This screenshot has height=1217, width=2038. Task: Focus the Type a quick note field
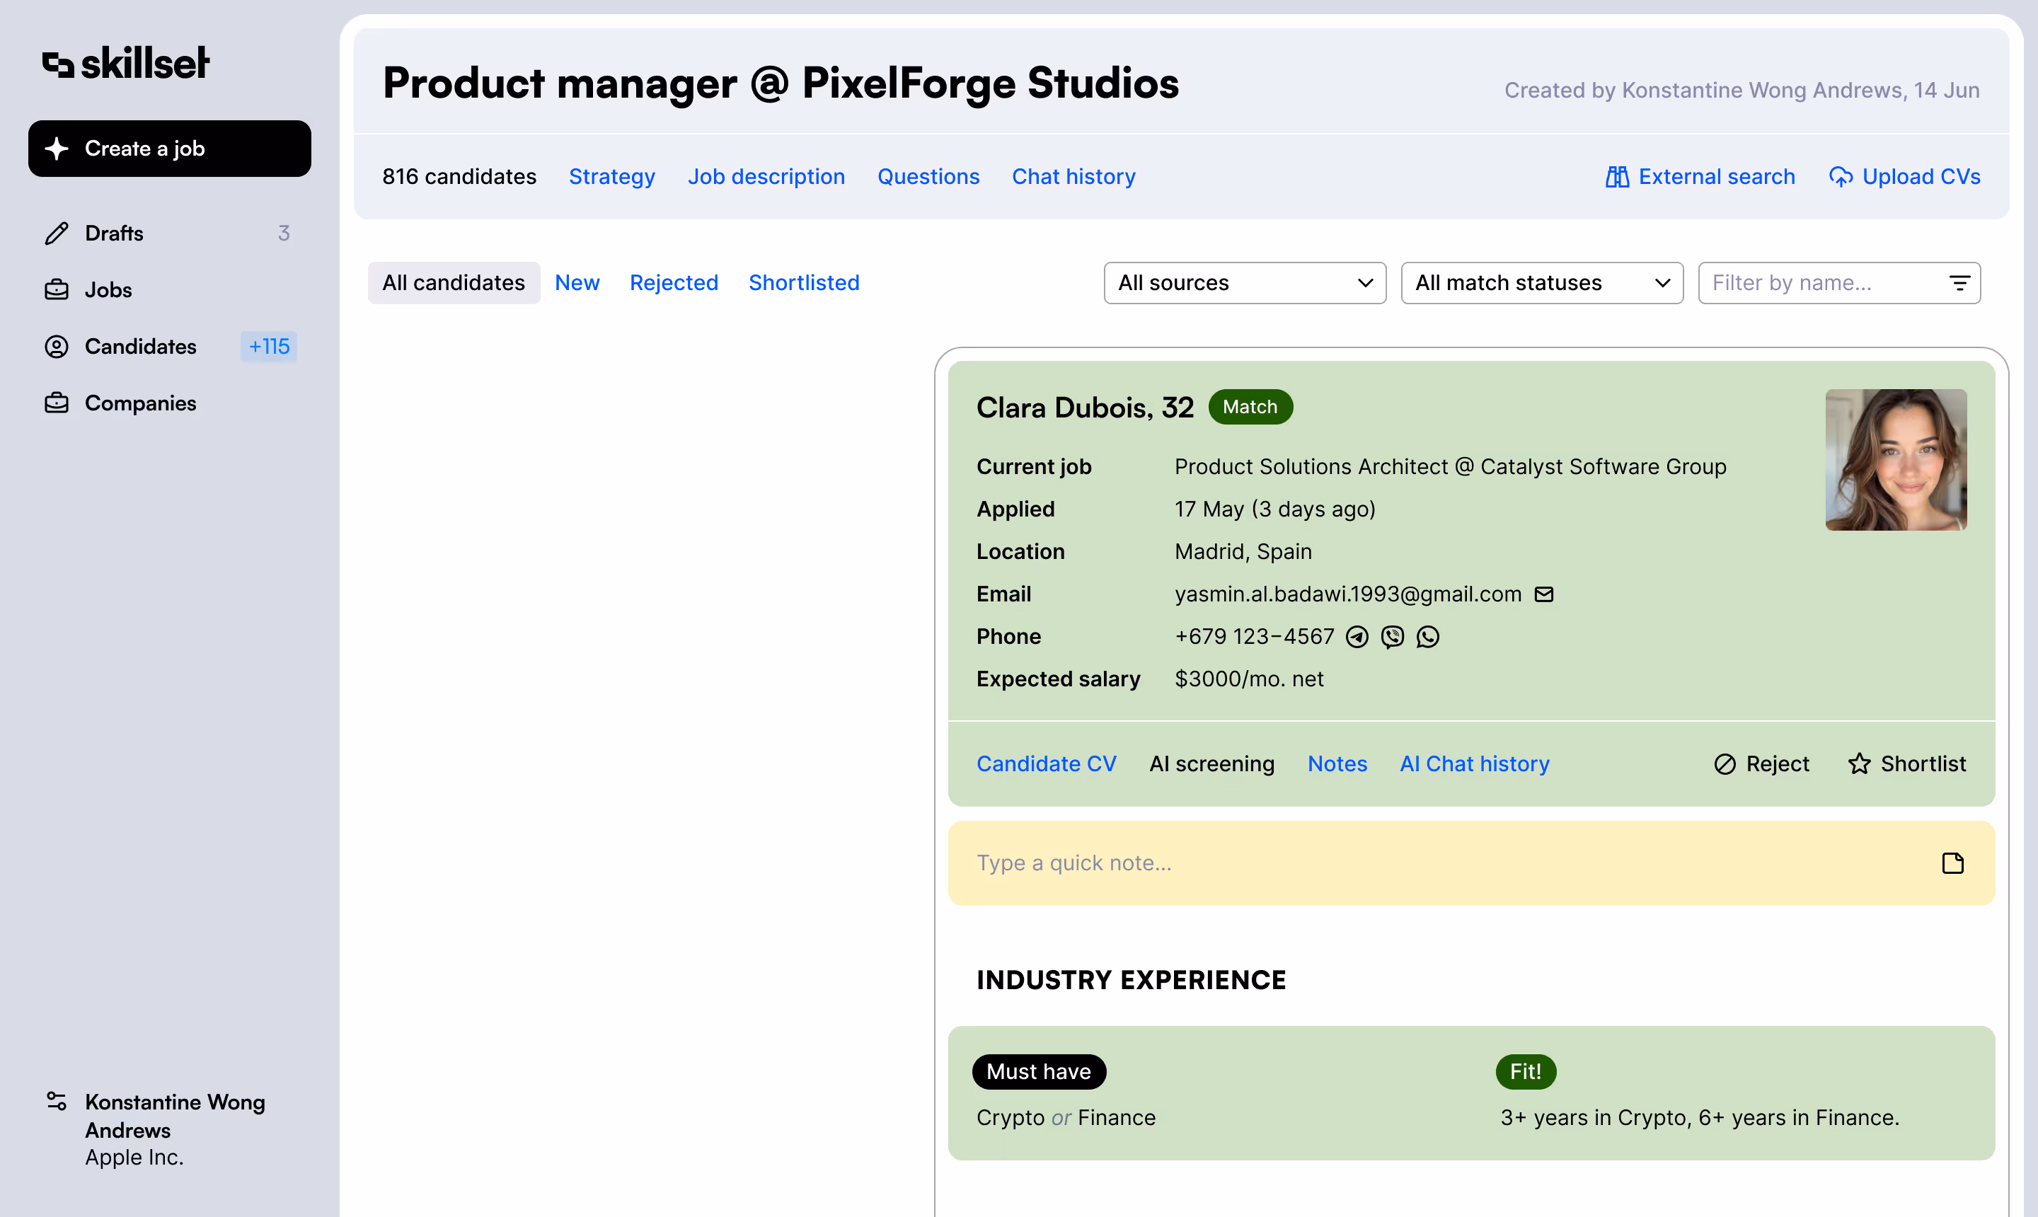click(x=1471, y=863)
